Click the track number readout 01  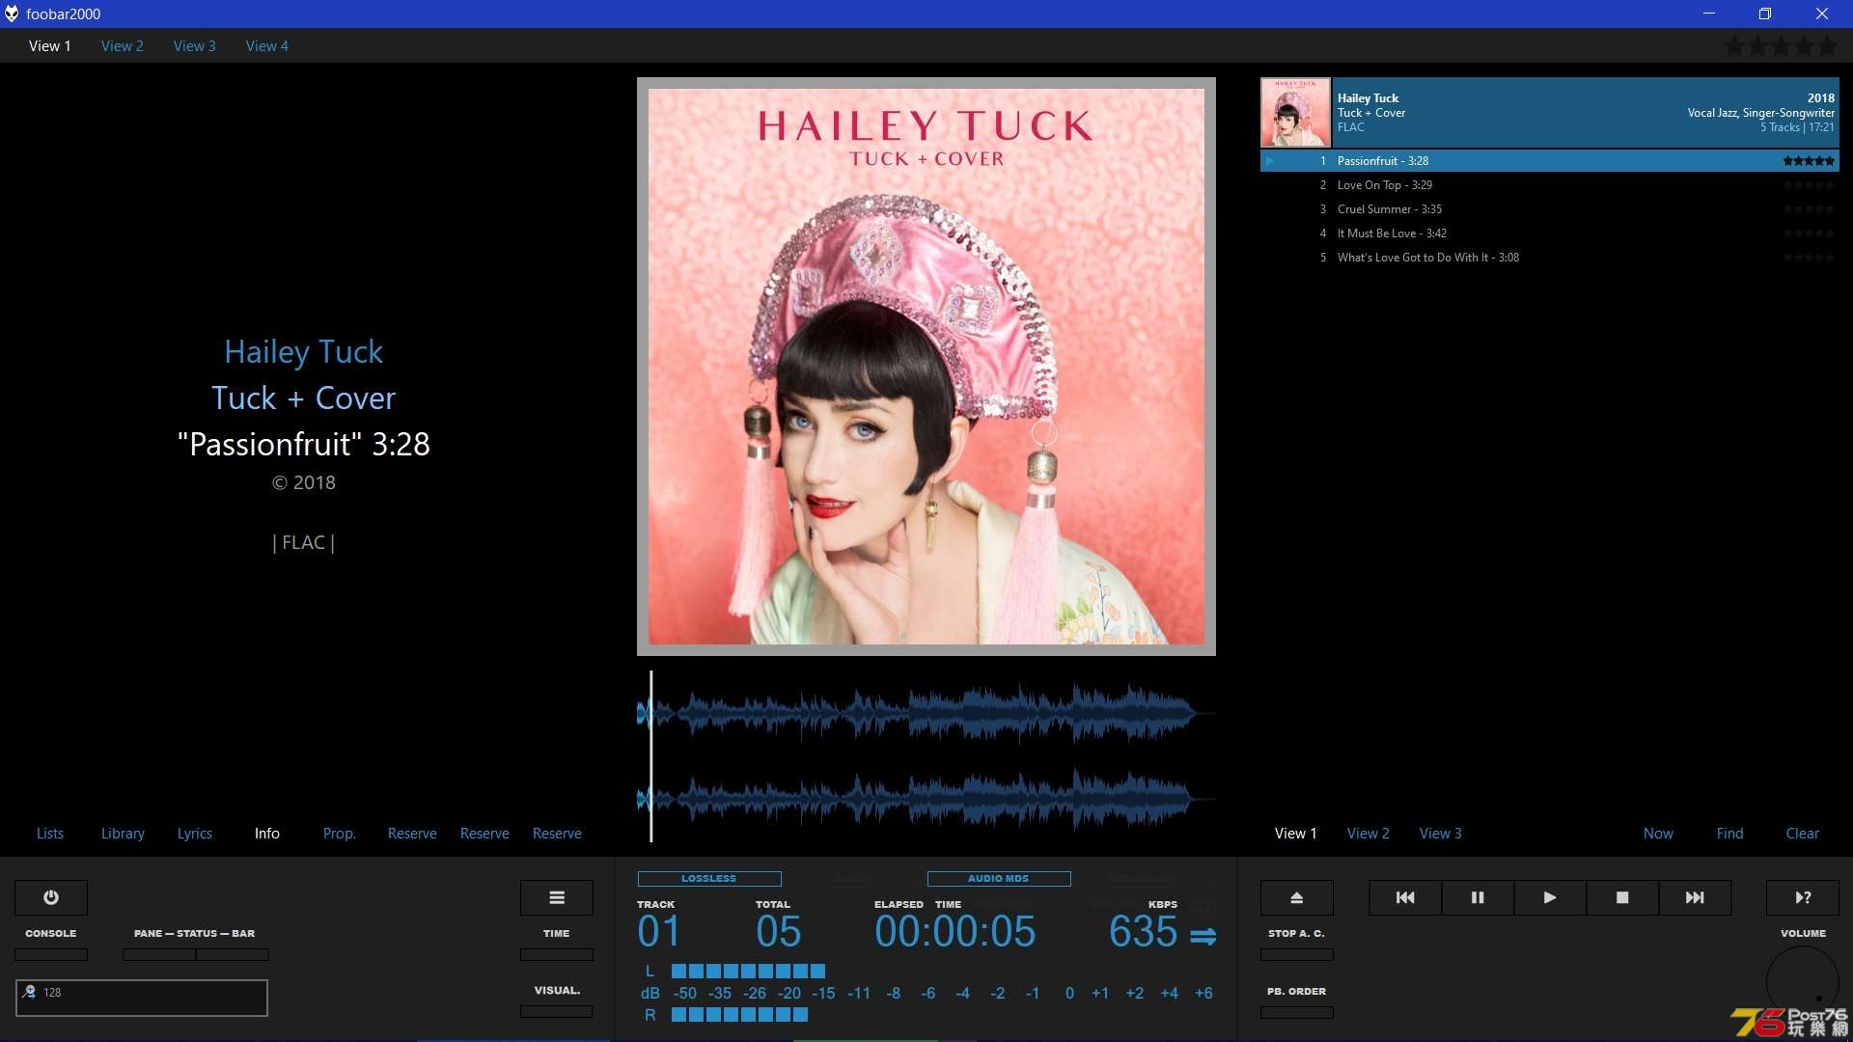click(x=659, y=932)
